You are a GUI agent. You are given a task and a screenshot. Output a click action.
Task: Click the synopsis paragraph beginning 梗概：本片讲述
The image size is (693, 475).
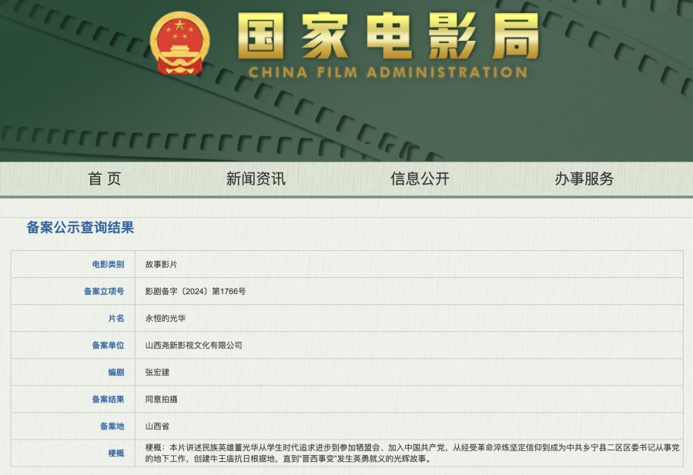[x=413, y=453]
